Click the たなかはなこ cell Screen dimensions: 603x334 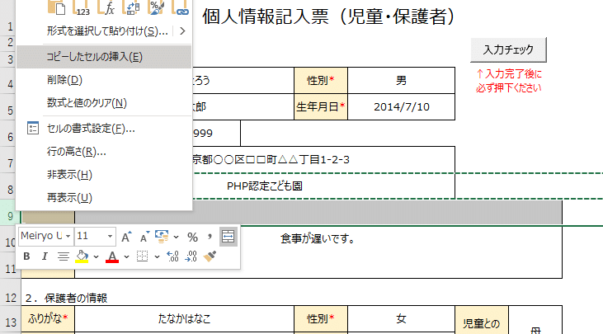[x=184, y=318]
